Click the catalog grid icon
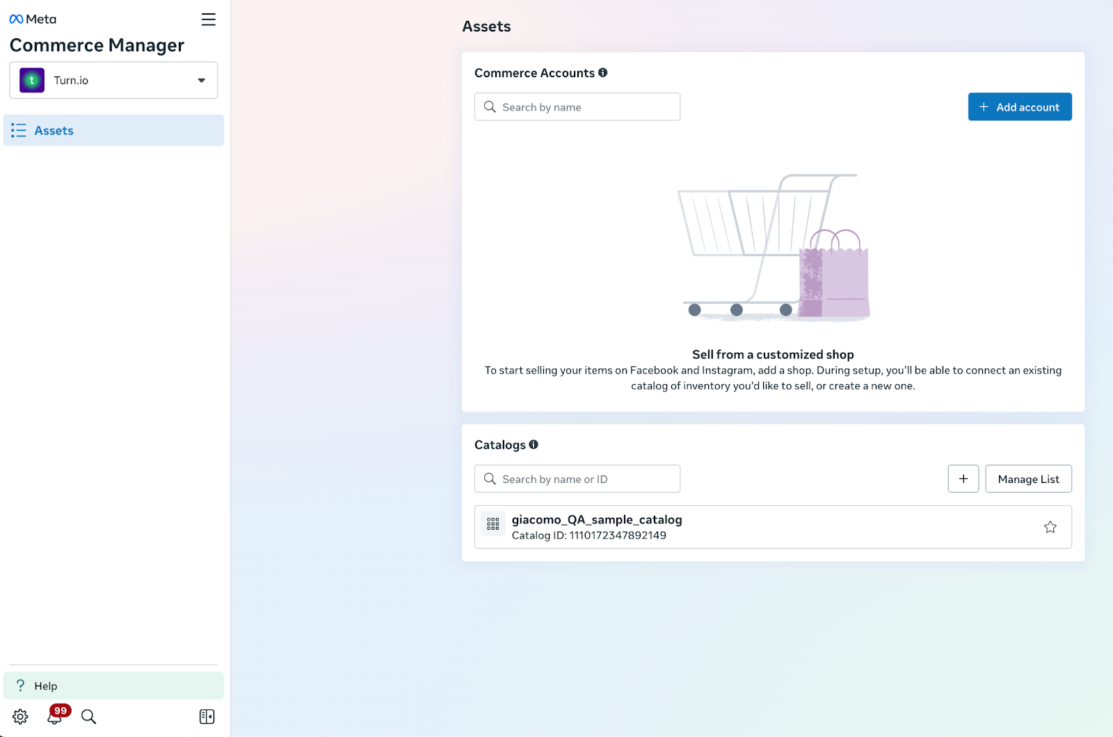This screenshot has height=737, width=1113. pos(493,524)
